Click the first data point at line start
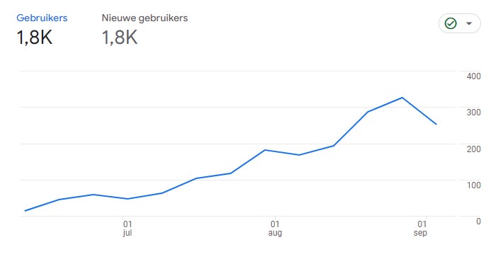 [x=25, y=211]
